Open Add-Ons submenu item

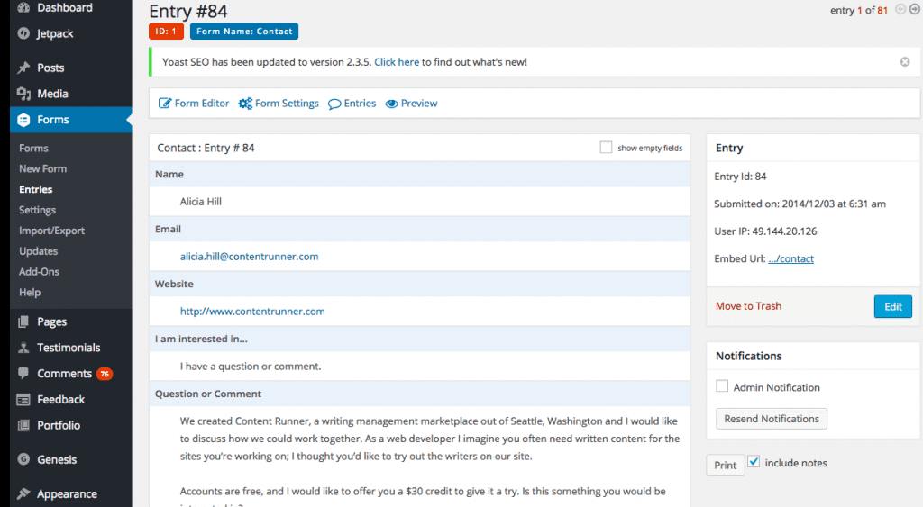pos(39,272)
